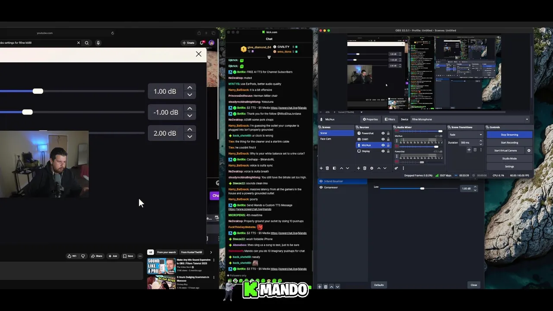Click the YouTube voice search microphone
The width and height of the screenshot is (553, 311).
coord(98,43)
